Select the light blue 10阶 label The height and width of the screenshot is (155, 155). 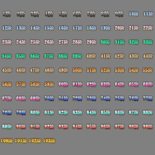coord(133,14)
